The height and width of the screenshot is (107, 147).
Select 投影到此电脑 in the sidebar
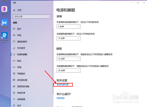point(23,86)
